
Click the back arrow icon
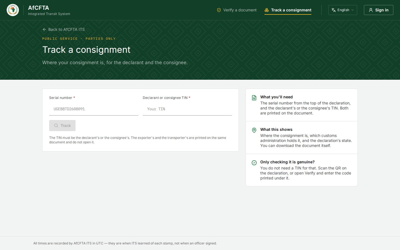(44, 29)
